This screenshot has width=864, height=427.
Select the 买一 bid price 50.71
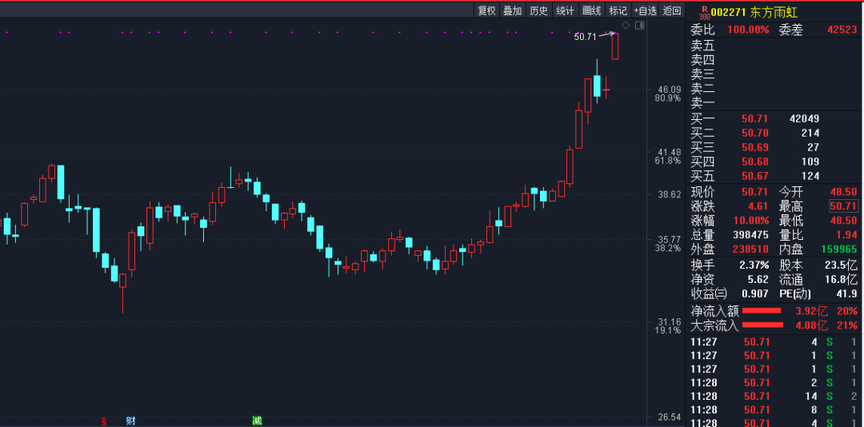(755, 118)
